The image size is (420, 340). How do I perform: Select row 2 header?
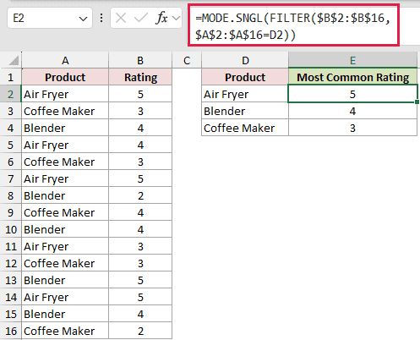point(11,94)
